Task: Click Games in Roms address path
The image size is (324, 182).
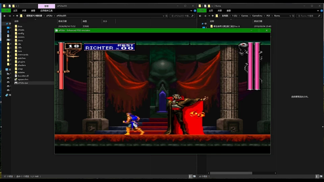Action: tap(245, 16)
